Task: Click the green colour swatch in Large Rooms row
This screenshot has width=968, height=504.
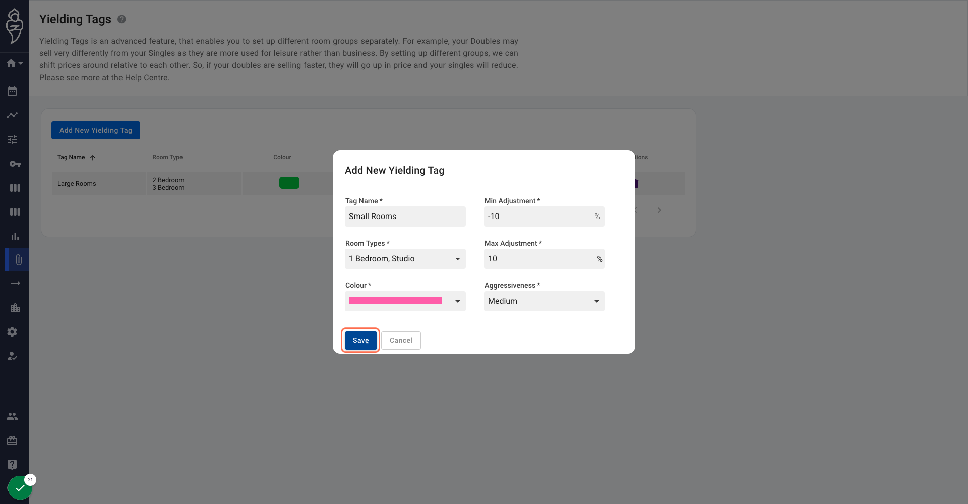Action: click(x=289, y=183)
